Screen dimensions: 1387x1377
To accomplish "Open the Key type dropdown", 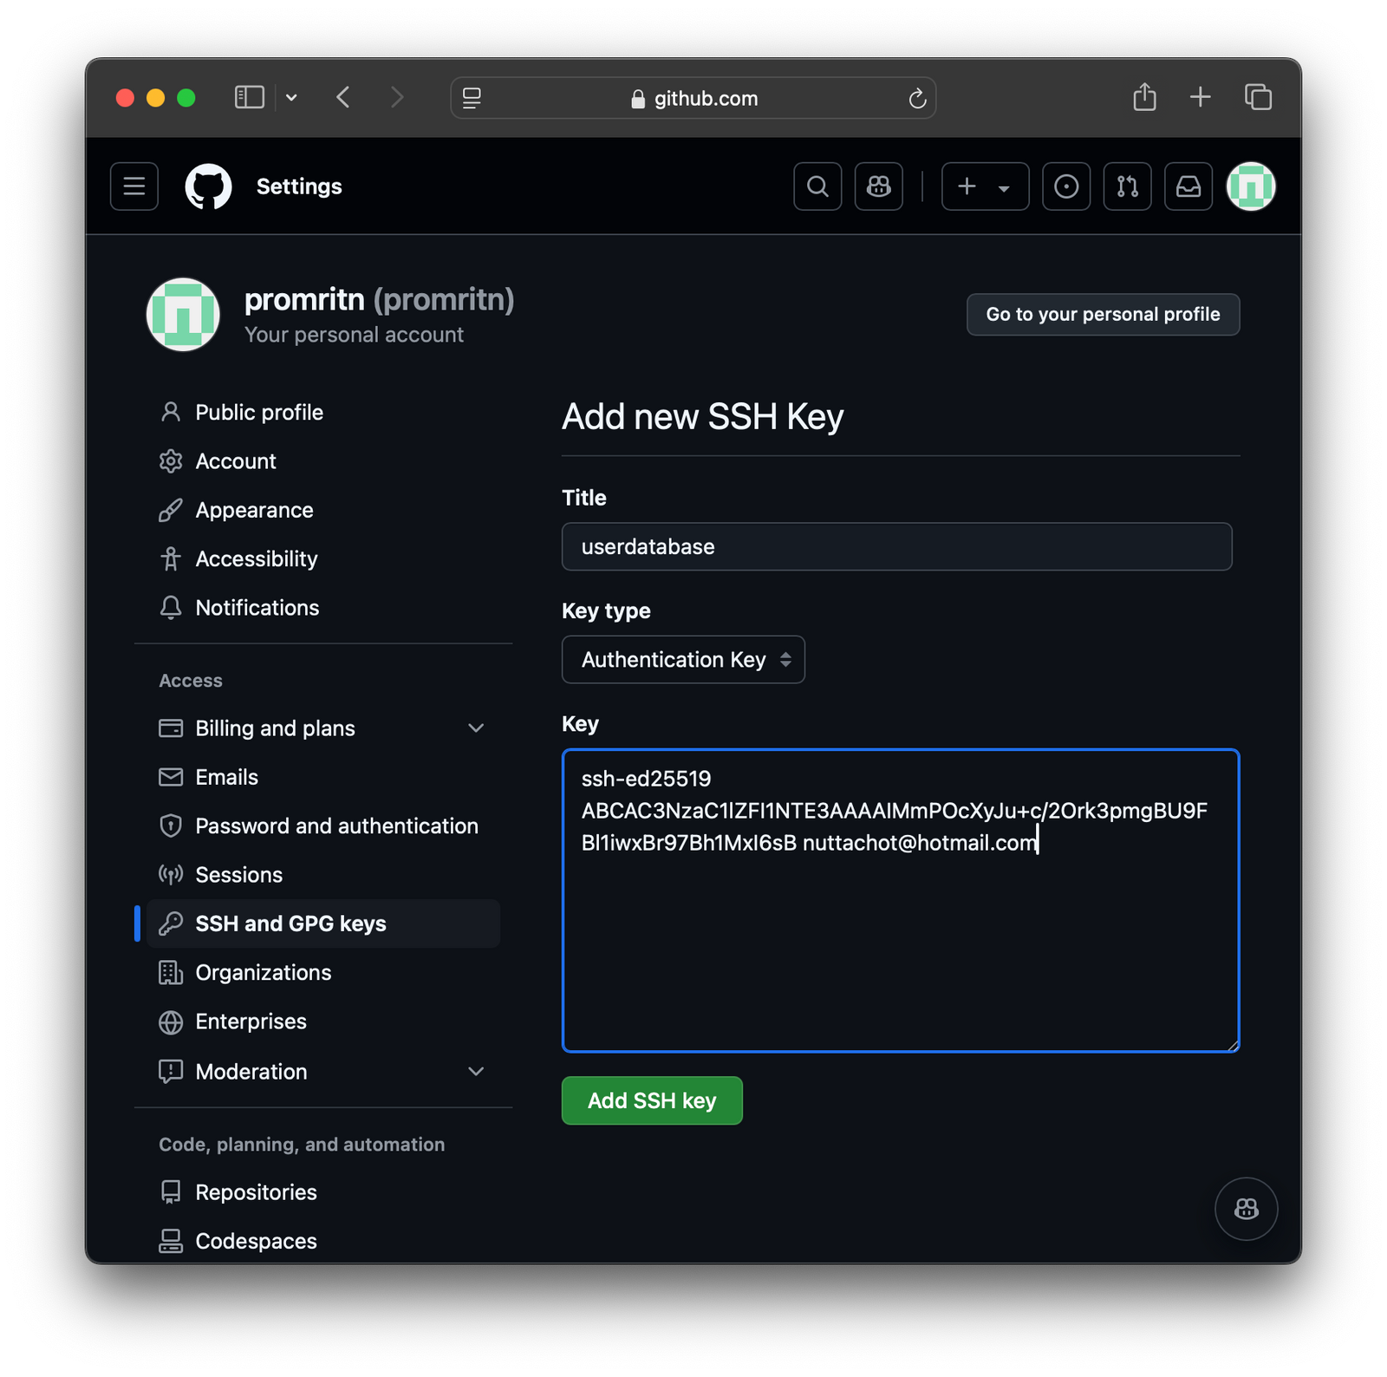I will click(683, 659).
